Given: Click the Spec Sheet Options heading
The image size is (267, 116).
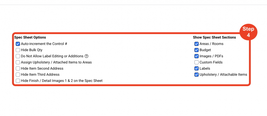Looking at the screenshot, I should pos(30,37).
